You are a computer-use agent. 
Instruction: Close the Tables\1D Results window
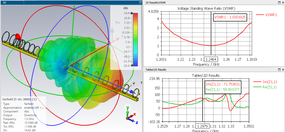[283, 70]
